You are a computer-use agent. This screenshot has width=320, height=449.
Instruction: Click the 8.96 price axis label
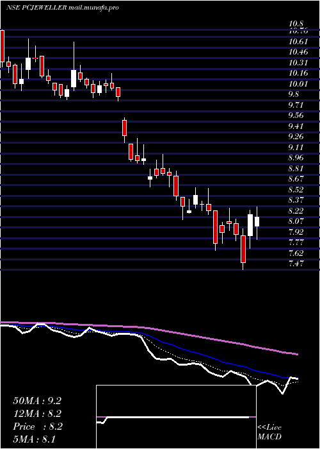click(x=296, y=158)
